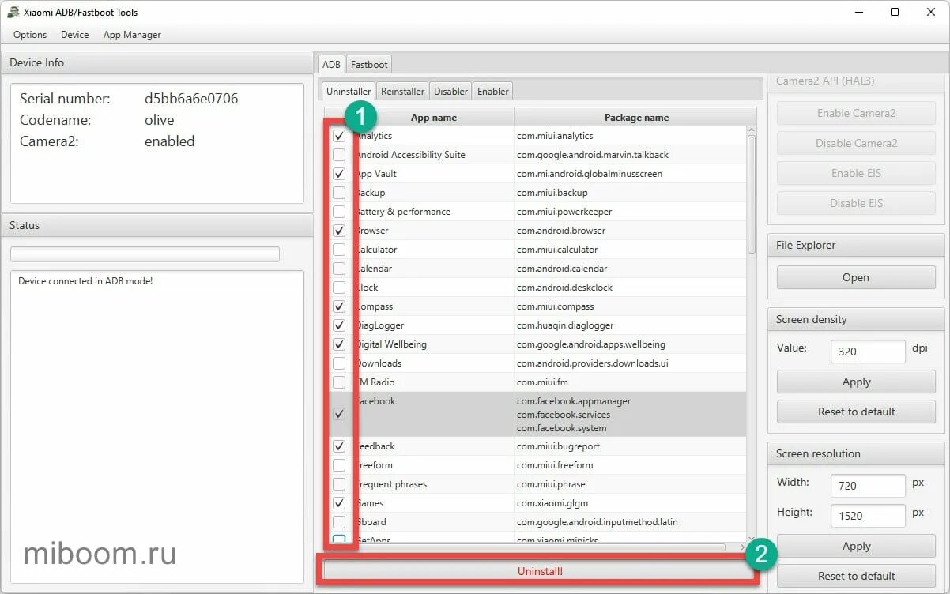Check the Downloads checkbox

339,363
